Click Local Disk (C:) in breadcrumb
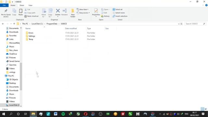 tap(37, 24)
